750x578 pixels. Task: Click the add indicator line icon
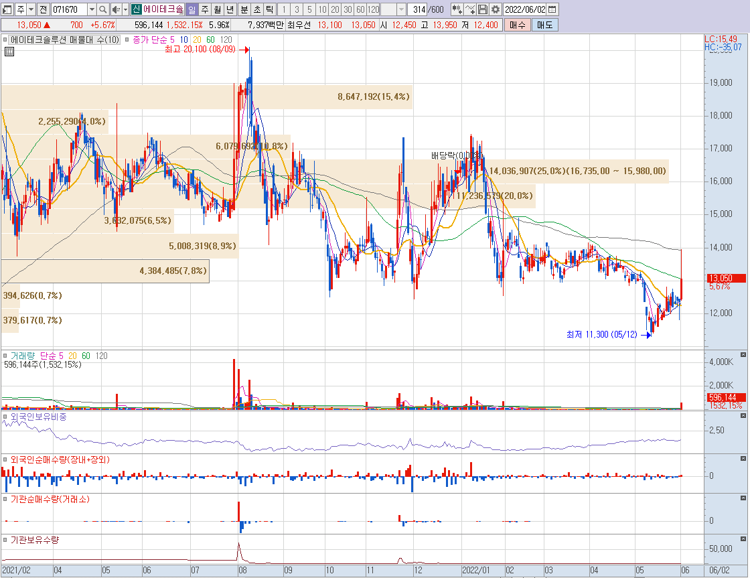pos(470,9)
